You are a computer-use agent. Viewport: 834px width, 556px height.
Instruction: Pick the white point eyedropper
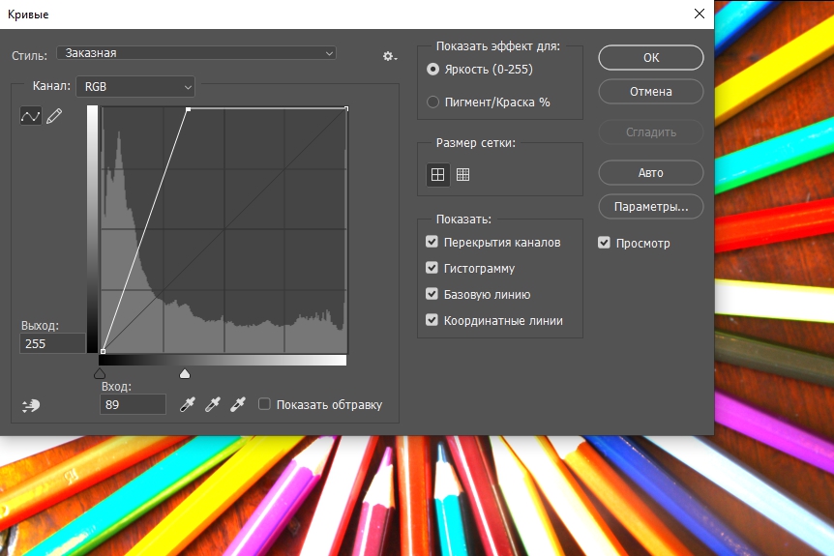(x=238, y=404)
